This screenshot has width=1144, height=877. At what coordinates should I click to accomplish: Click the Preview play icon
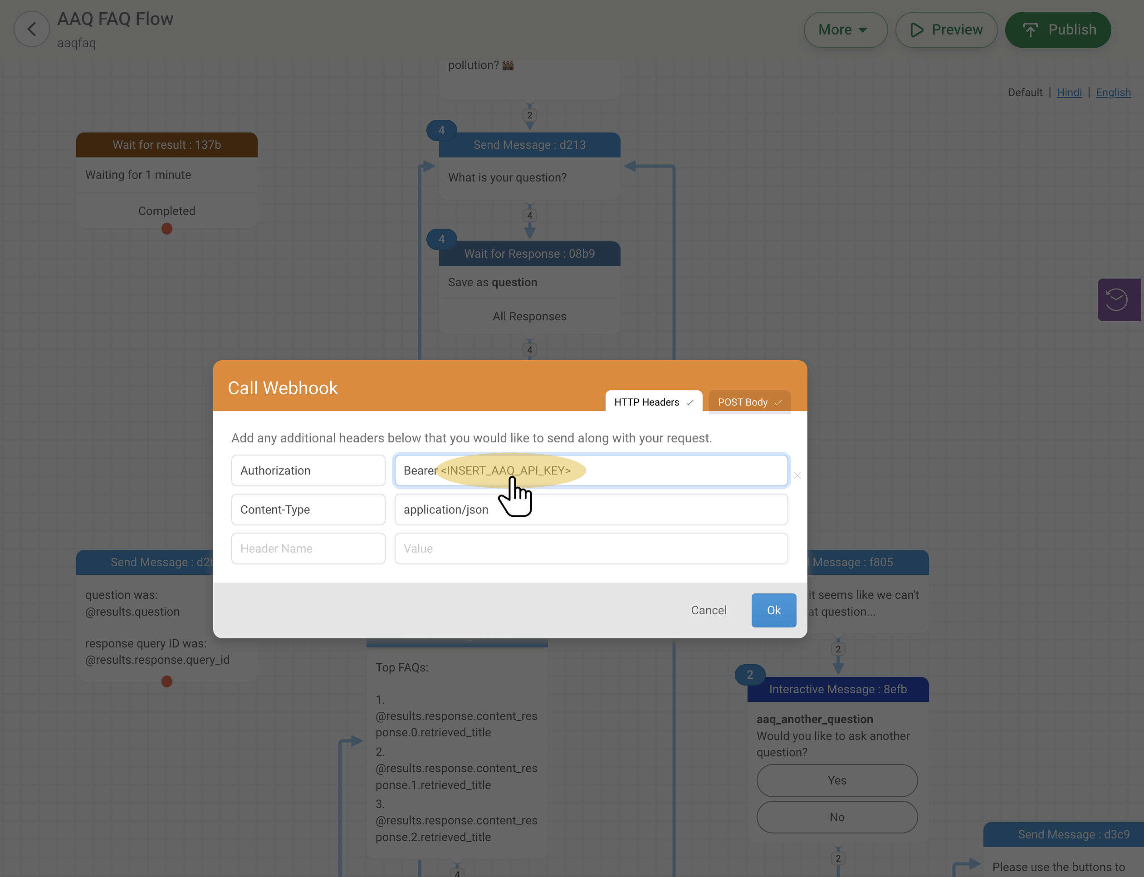pos(916,30)
